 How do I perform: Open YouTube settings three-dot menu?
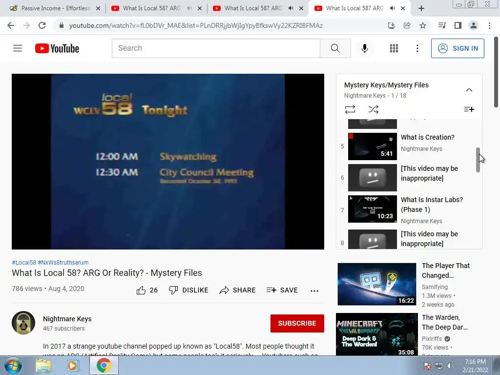(417, 48)
